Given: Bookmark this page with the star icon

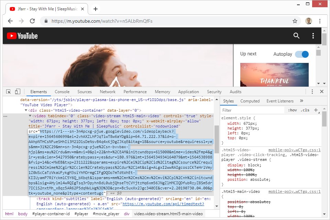Looking at the screenshot, I should tap(295, 21).
